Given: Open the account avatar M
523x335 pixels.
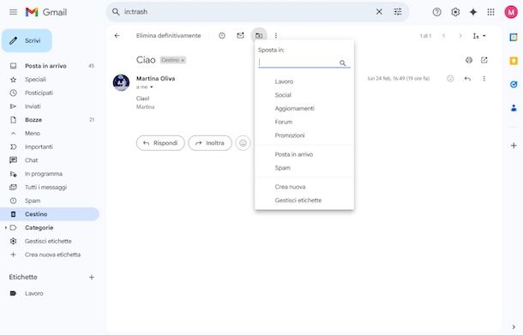Looking at the screenshot, I should tap(511, 12).
